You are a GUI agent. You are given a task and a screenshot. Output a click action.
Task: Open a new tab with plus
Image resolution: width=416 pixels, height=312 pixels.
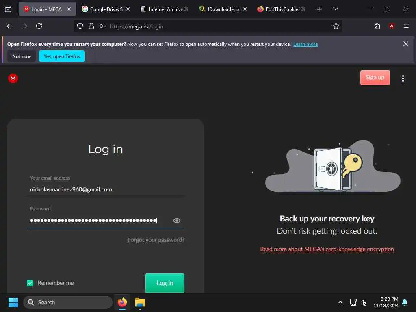pos(319,9)
